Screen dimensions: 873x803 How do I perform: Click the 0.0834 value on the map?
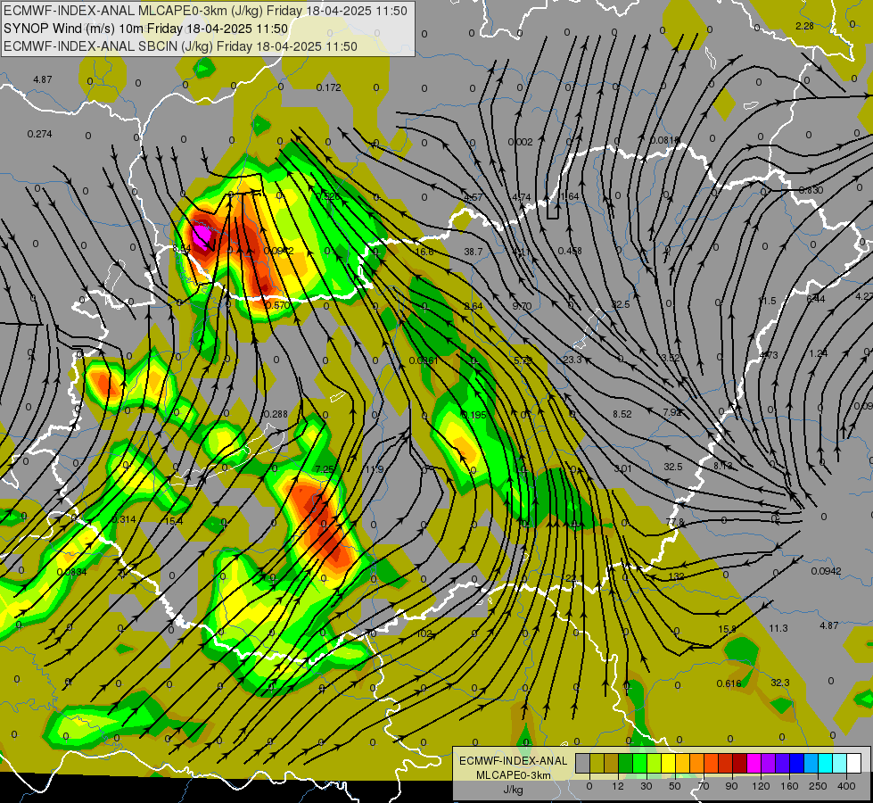coord(71,572)
